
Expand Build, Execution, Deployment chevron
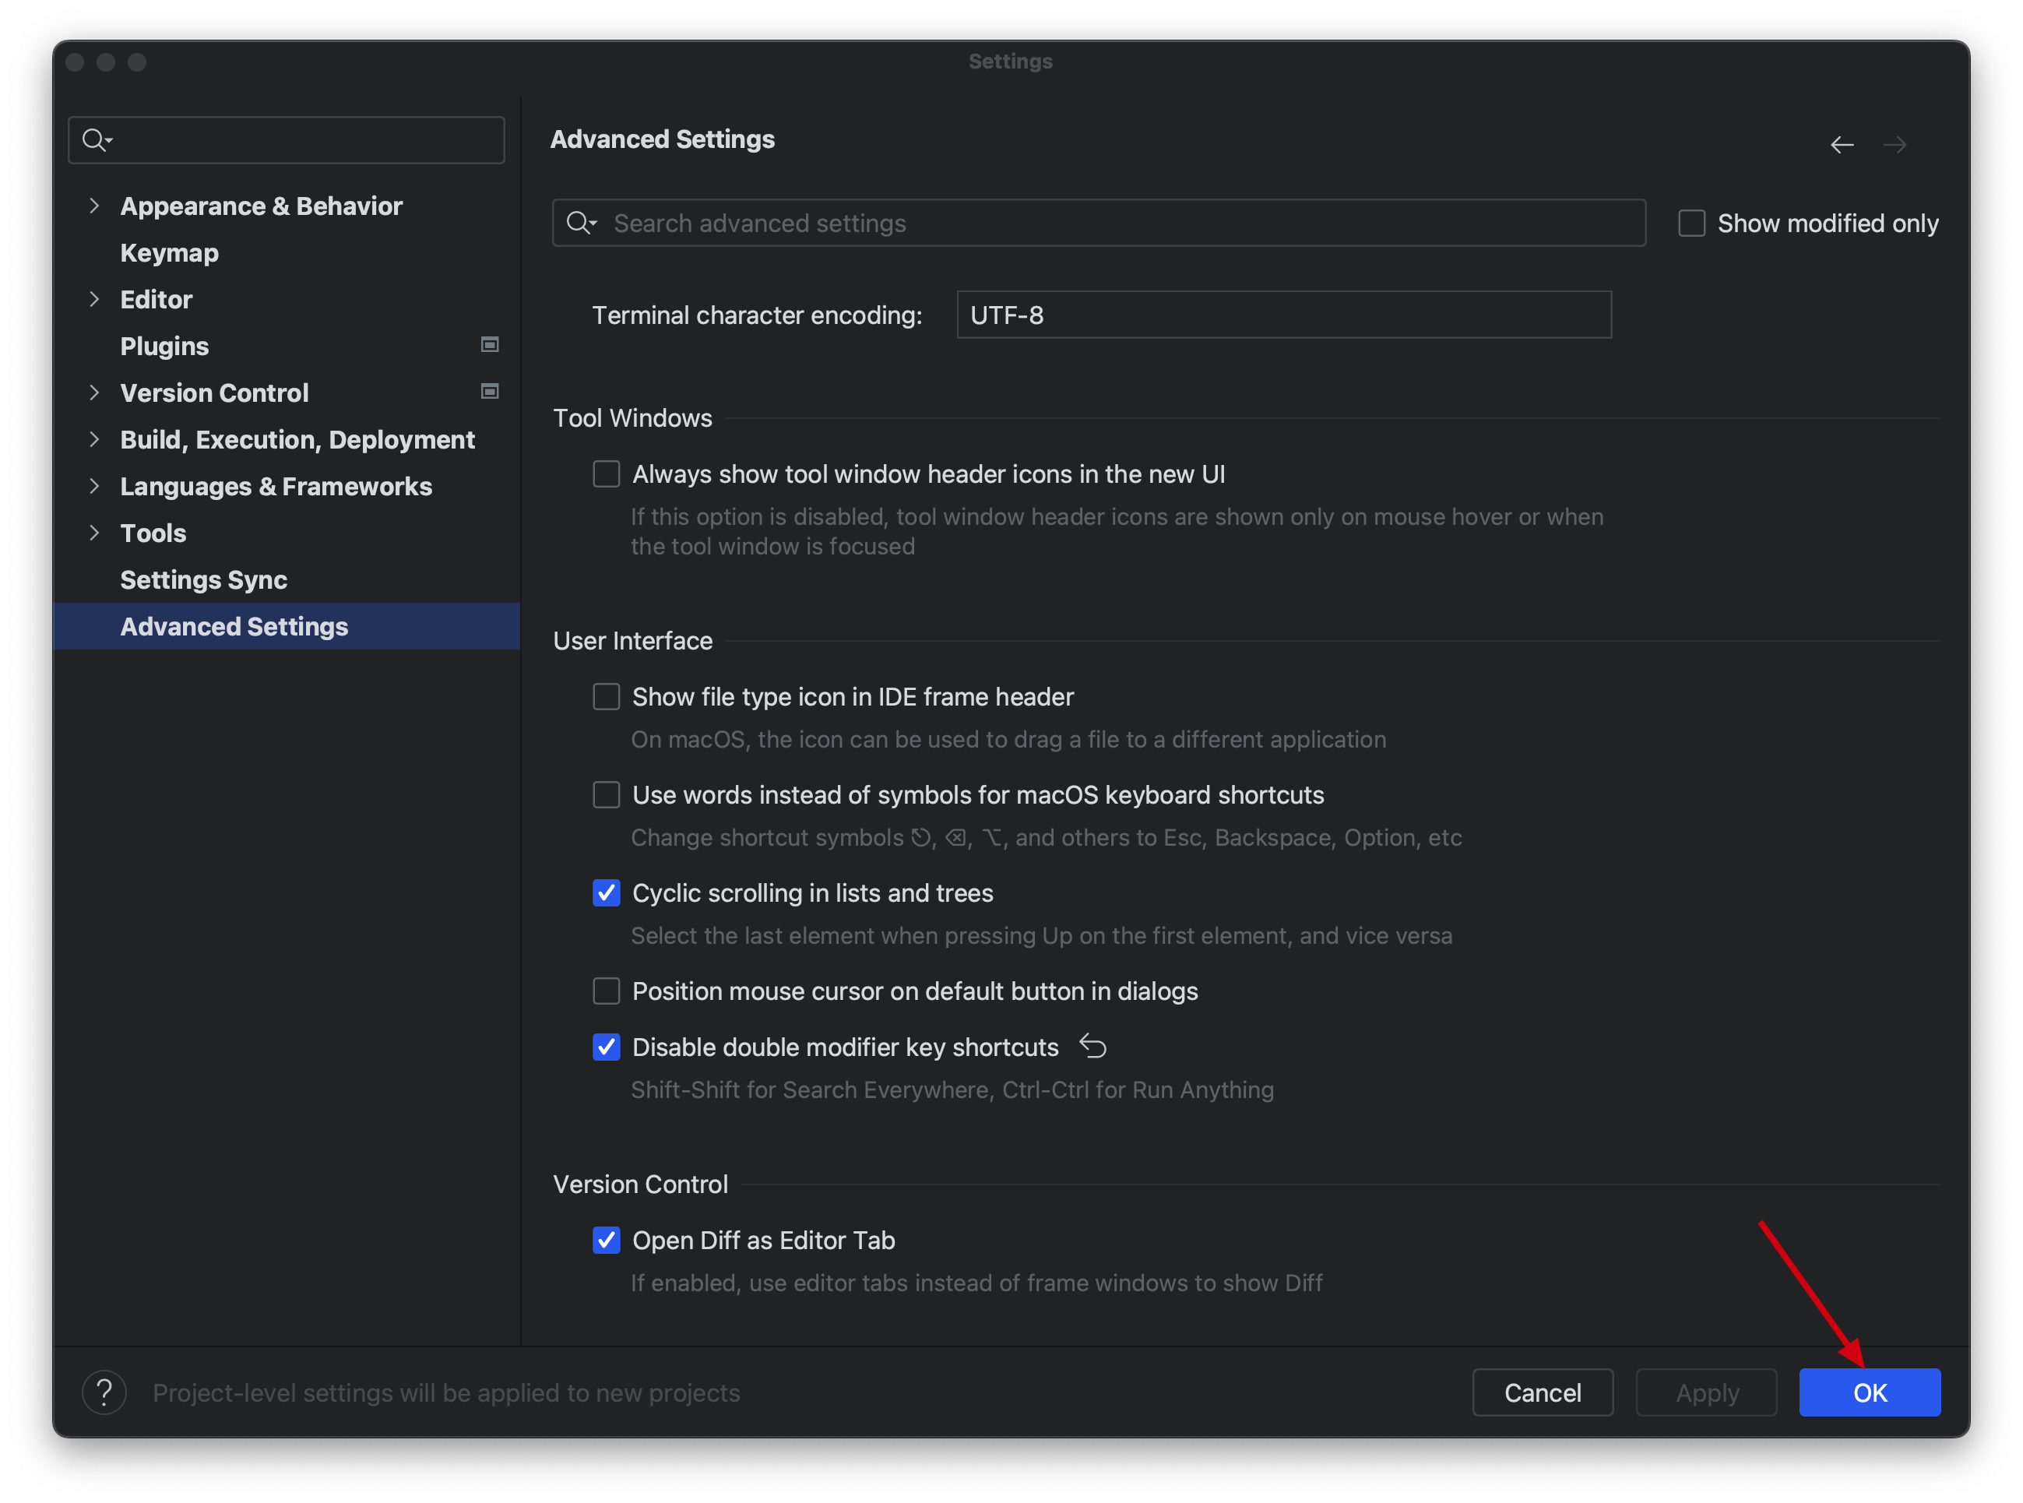(93, 439)
